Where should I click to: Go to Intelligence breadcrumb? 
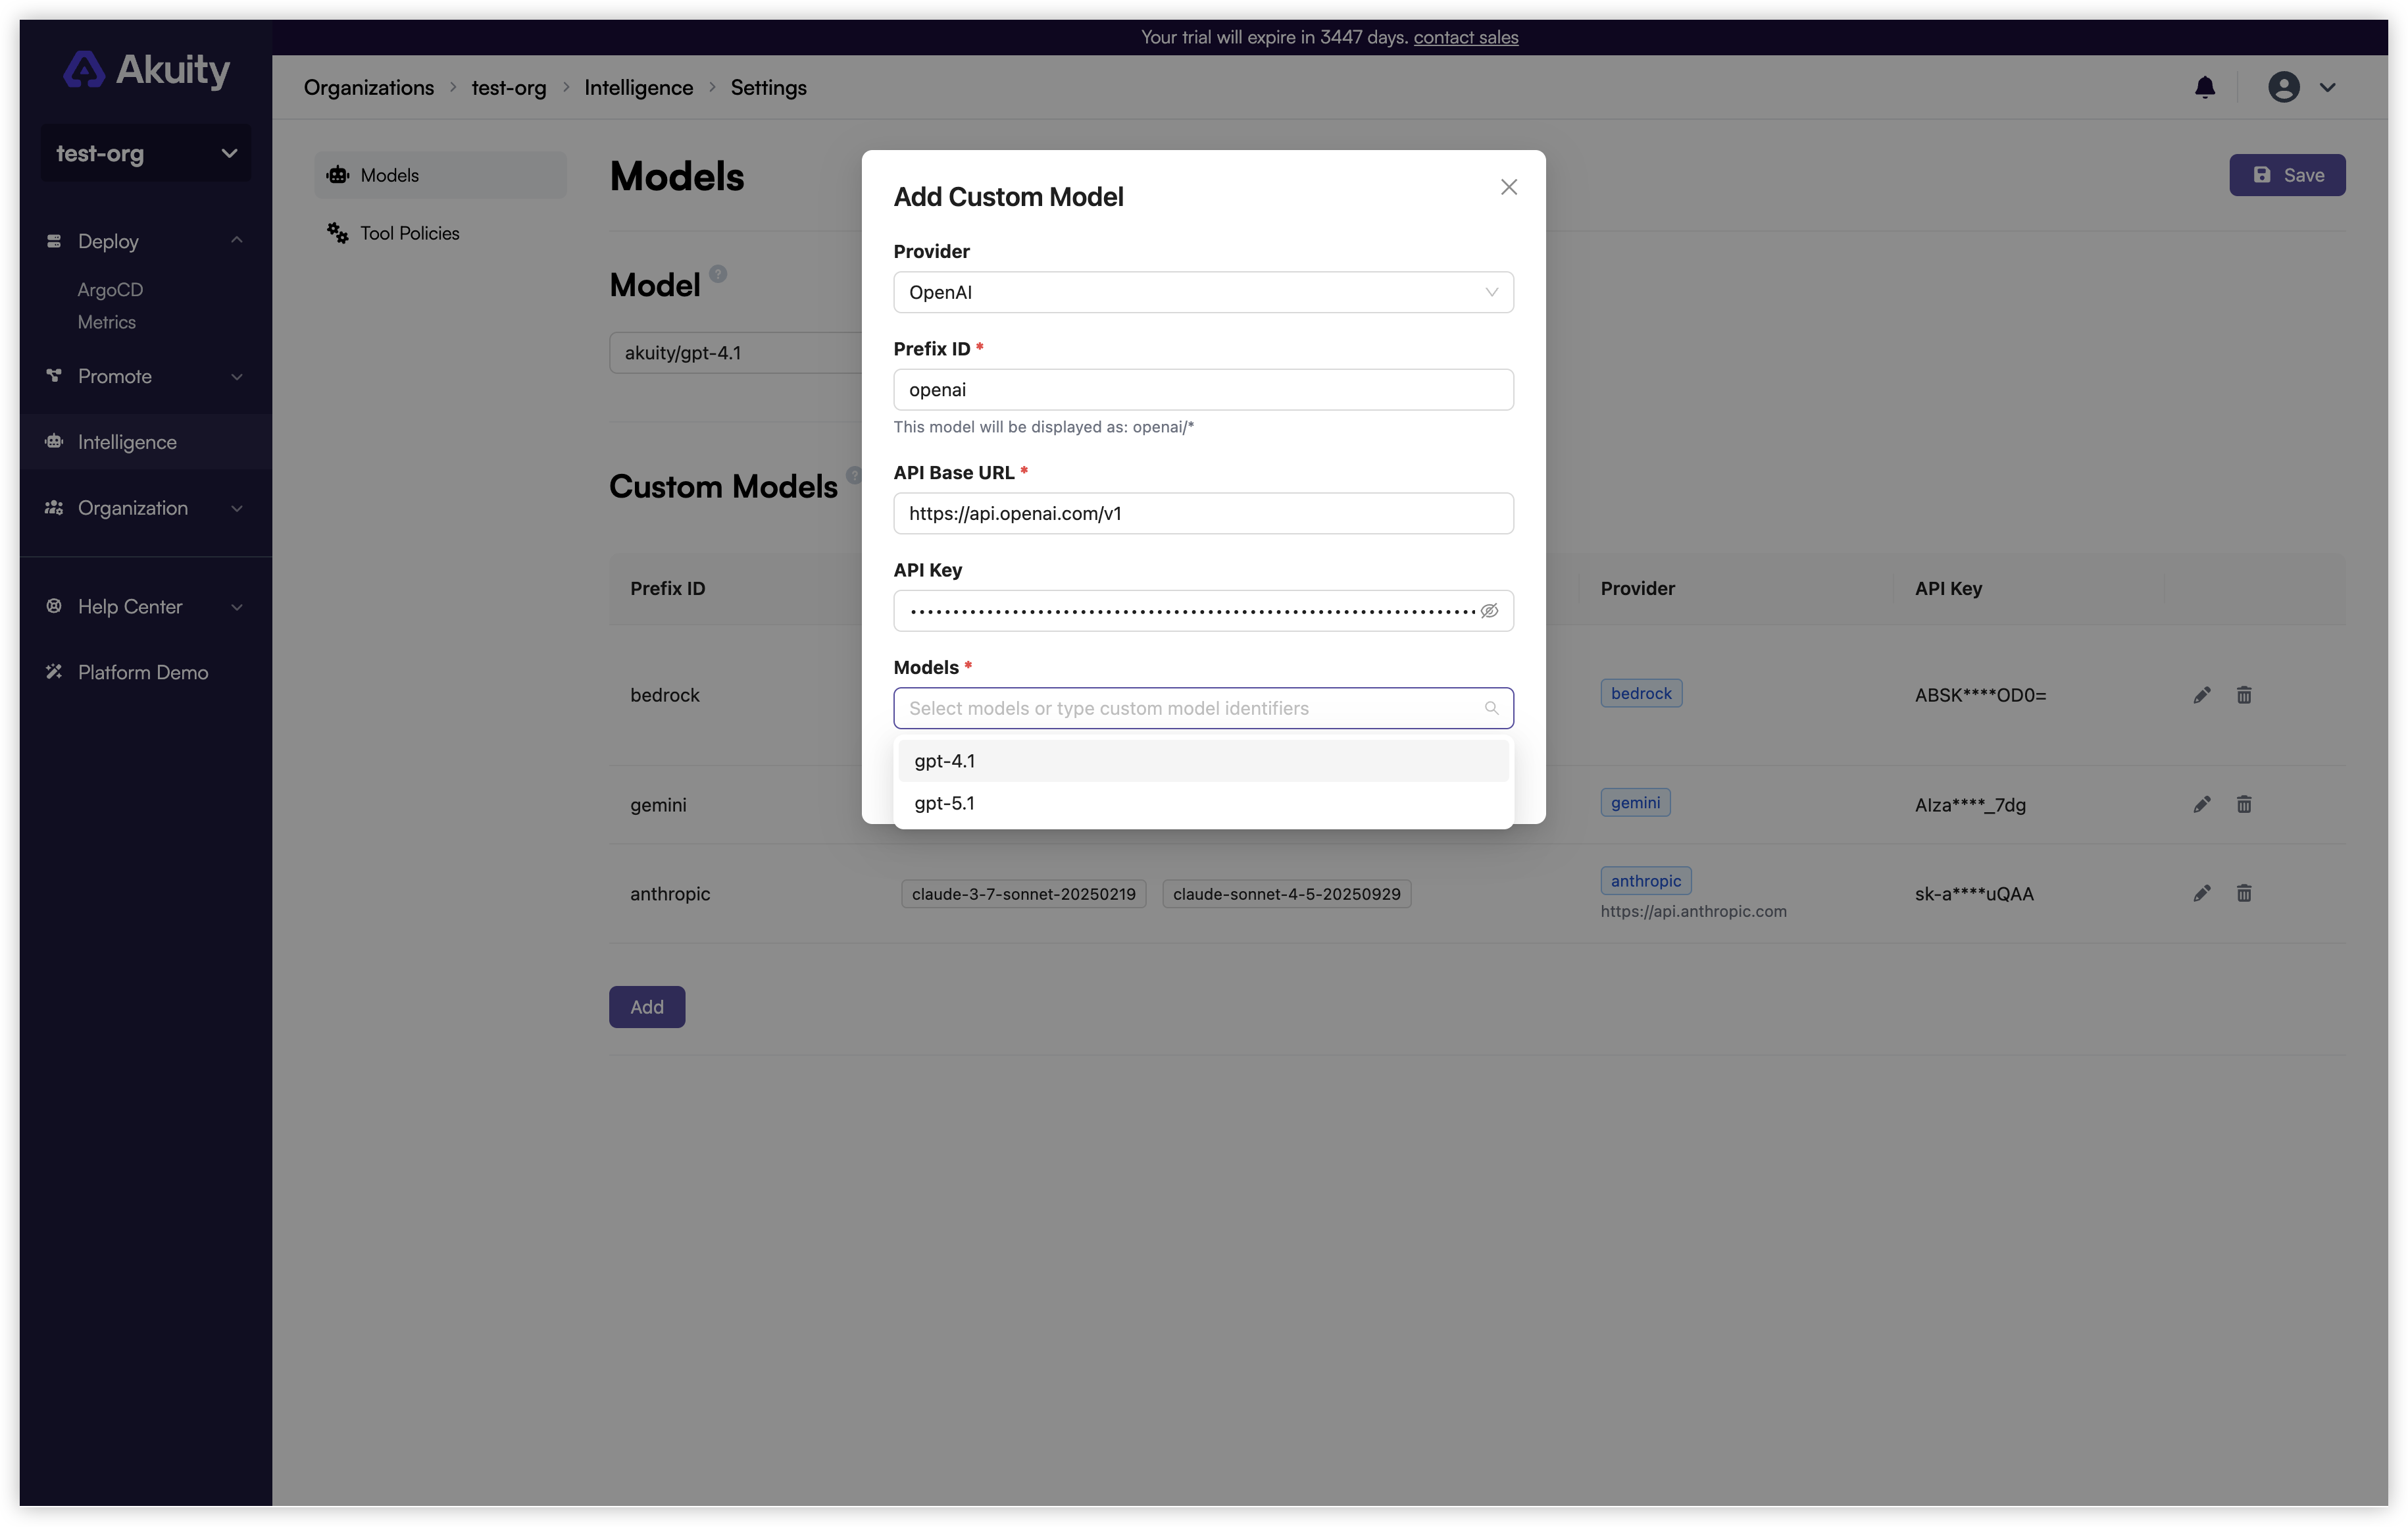[x=638, y=87]
